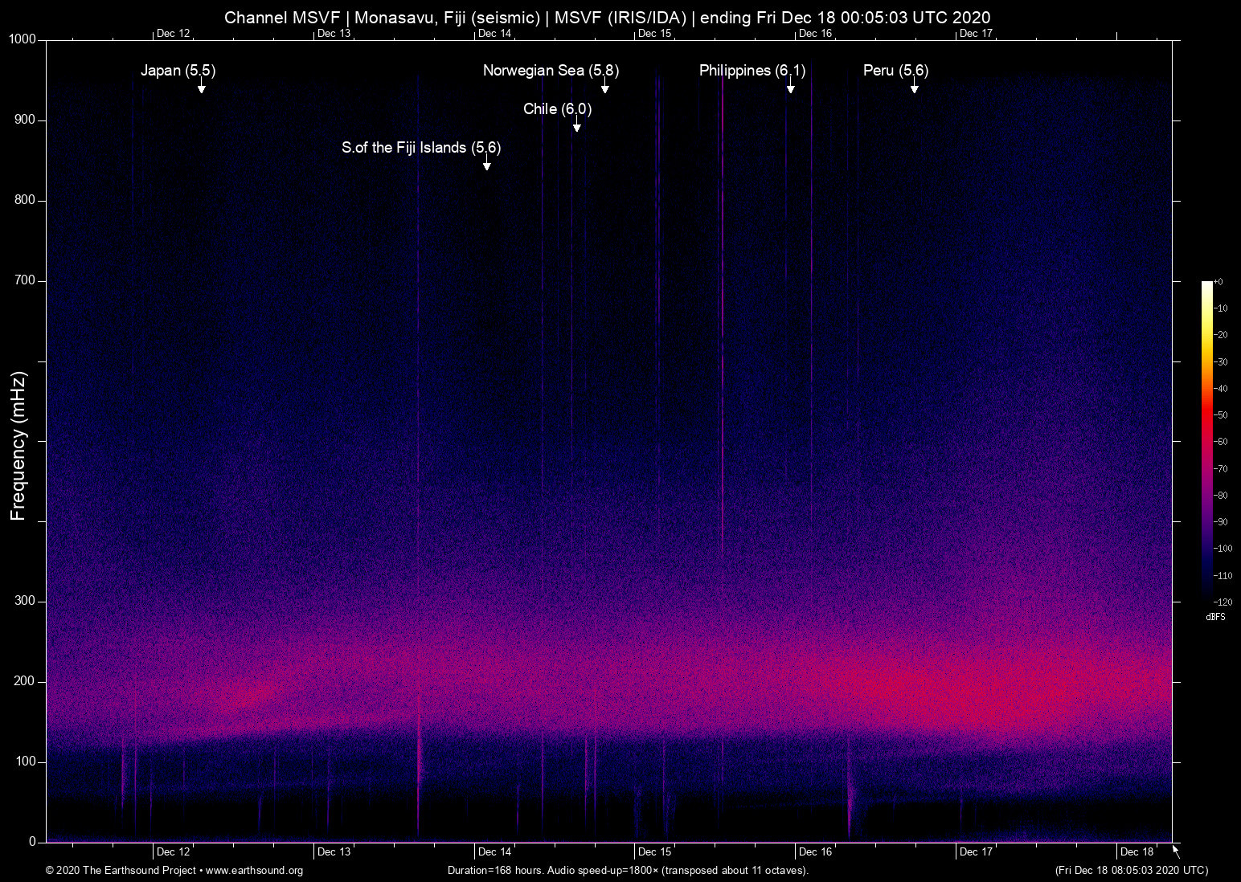Select the S. of the Fiji Islands arrow
1241x882 pixels.
[485, 165]
